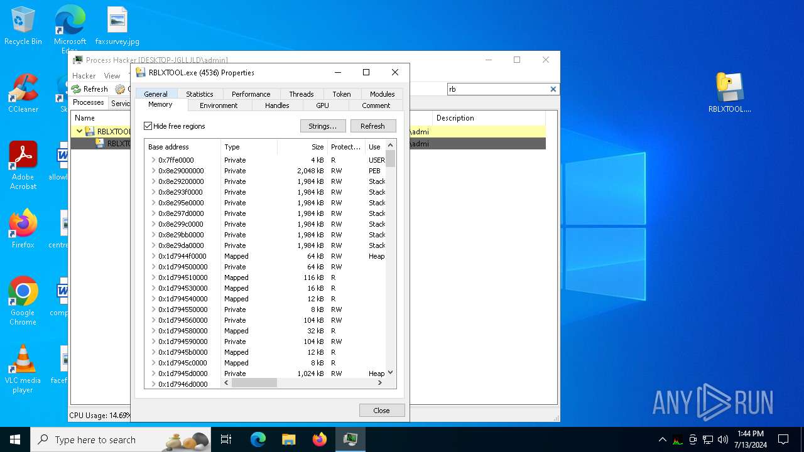
Task: Collapse the RBLXTOOL process tree node
Action: tap(79, 132)
